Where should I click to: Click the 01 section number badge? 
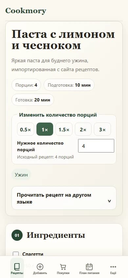pyautogui.click(x=17, y=235)
